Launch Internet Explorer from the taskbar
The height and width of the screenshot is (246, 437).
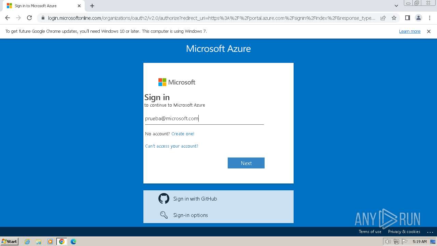27,242
